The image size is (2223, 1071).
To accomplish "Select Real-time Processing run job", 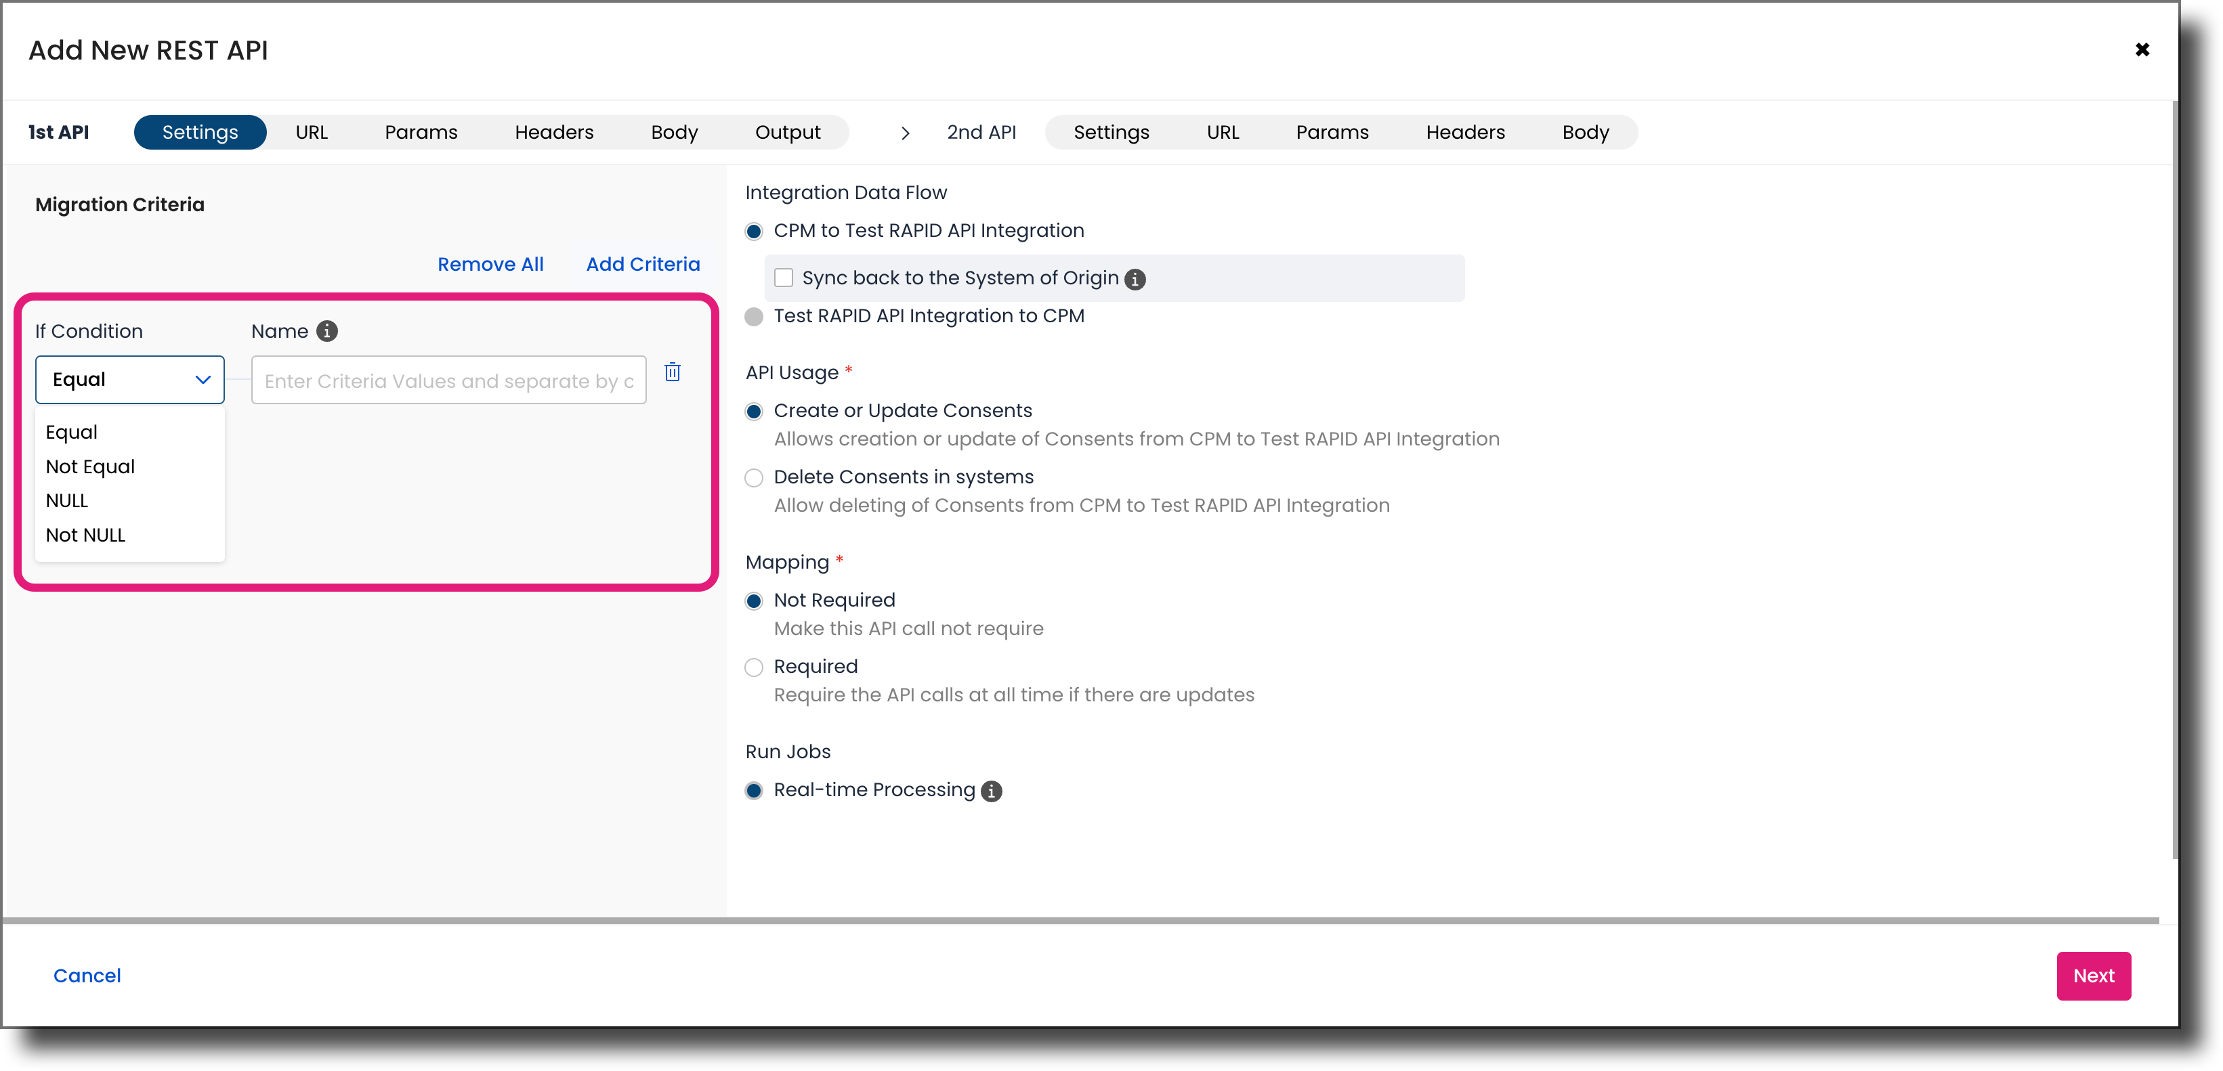I will point(755,791).
